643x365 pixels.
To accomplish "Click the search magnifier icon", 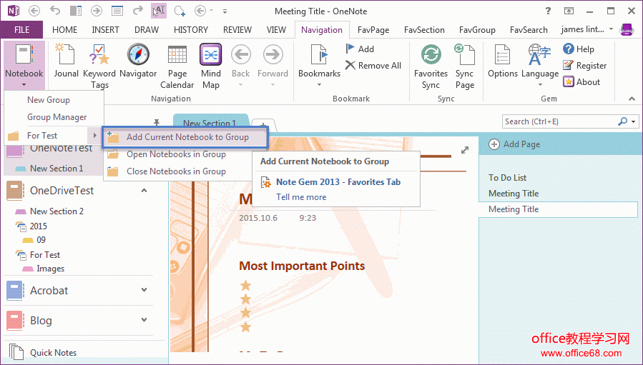I will 622,121.
